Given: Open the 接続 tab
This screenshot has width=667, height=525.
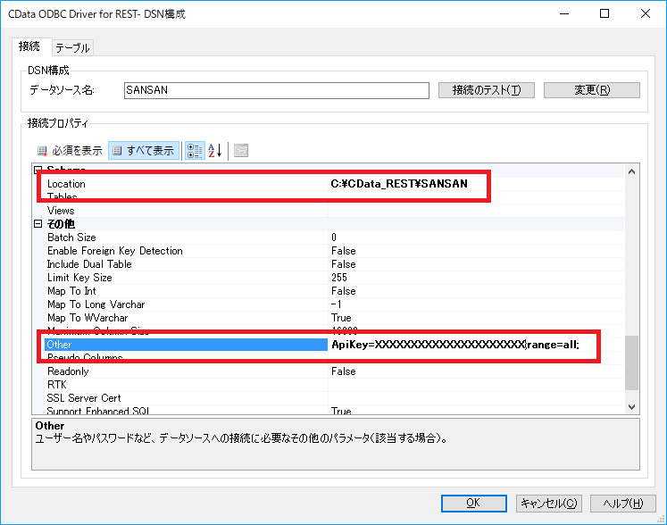Looking at the screenshot, I should pos(29,46).
